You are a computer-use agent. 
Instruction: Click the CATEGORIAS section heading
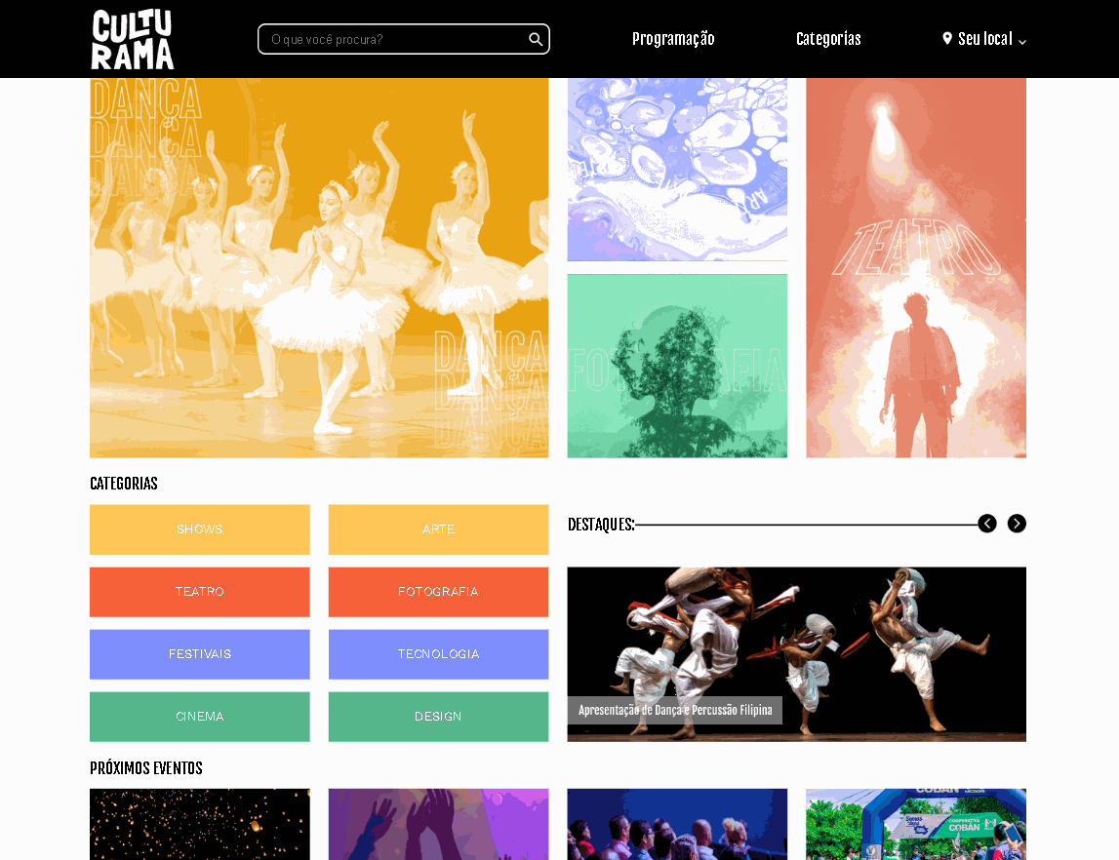(124, 484)
